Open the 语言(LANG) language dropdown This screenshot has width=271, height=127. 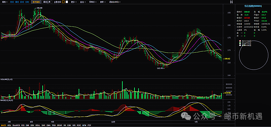point(115,2)
